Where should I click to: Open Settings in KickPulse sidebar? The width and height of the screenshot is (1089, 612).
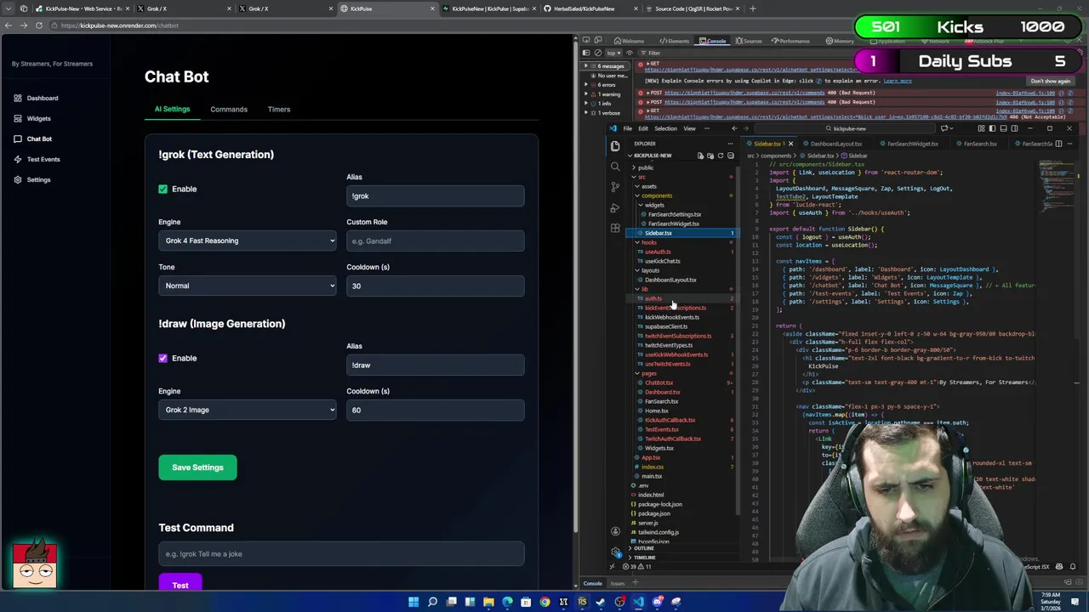pyautogui.click(x=32, y=179)
